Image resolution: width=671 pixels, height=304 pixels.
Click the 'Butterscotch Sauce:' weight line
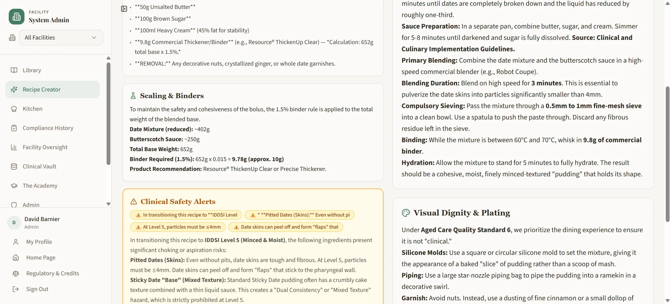(165, 139)
